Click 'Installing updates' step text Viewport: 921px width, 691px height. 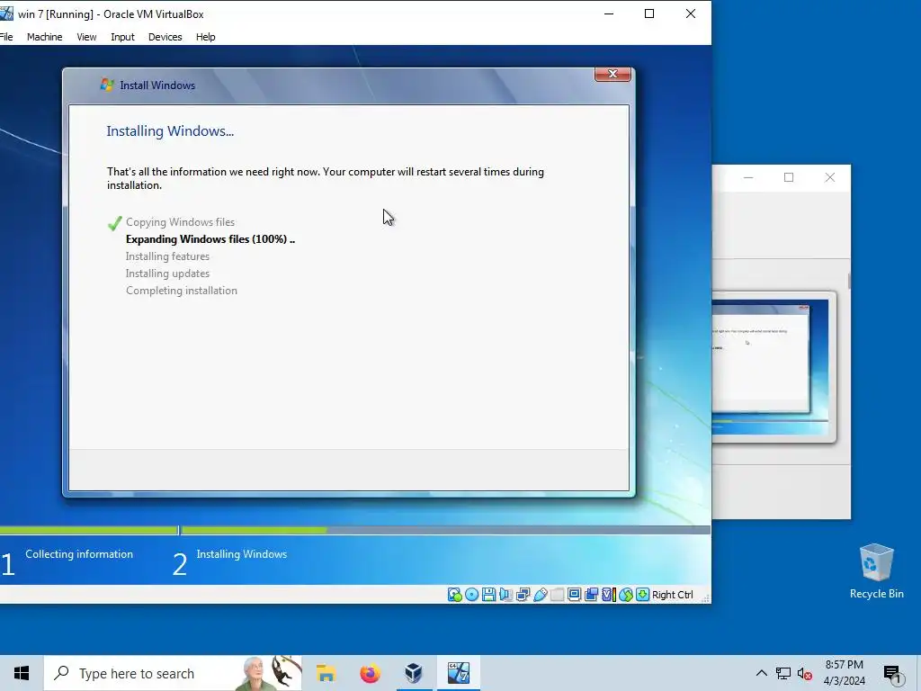click(167, 274)
